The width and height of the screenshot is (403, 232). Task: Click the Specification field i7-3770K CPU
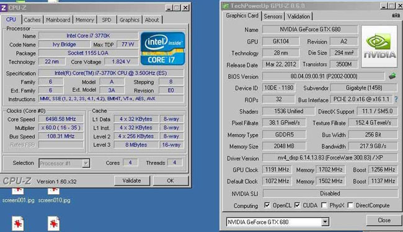(111, 73)
